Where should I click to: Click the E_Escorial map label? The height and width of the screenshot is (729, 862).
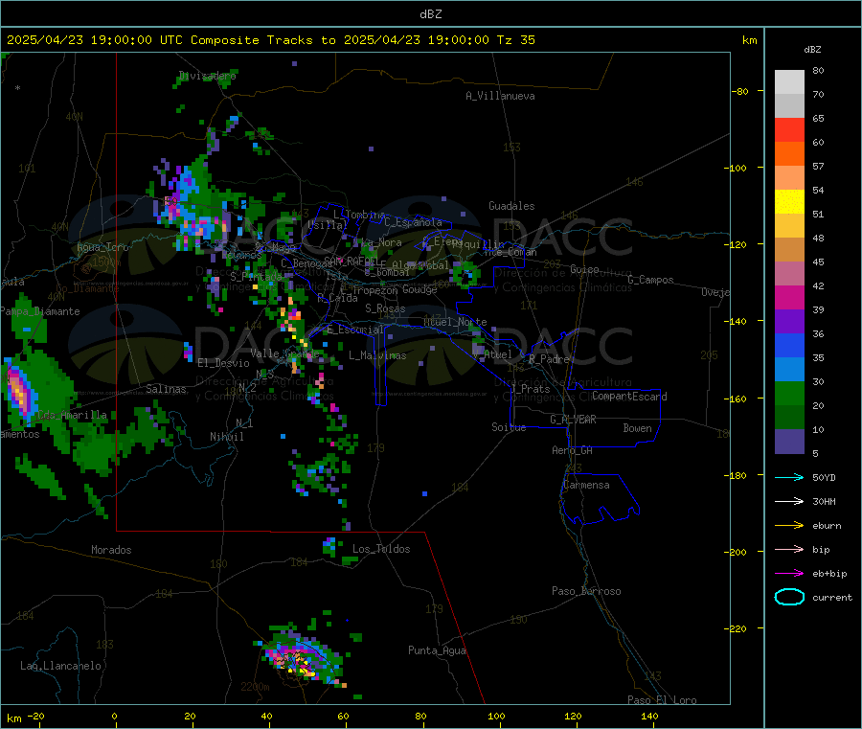pyautogui.click(x=355, y=330)
